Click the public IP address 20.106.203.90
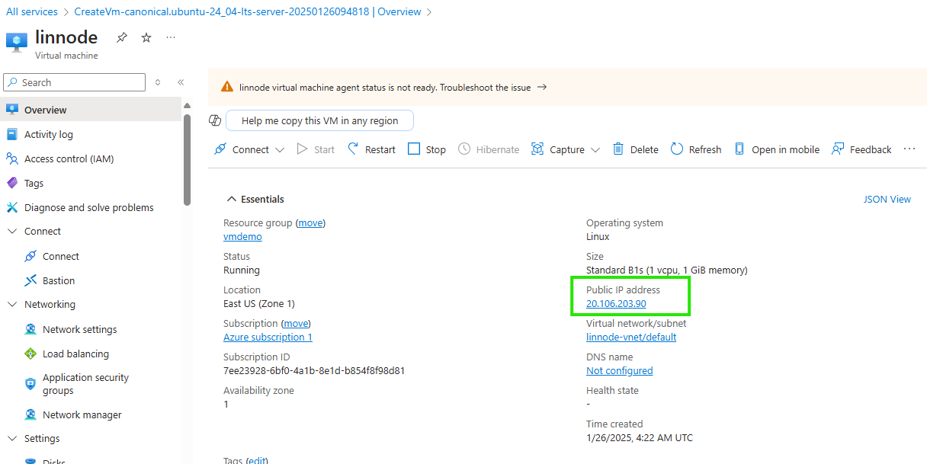 pos(616,303)
